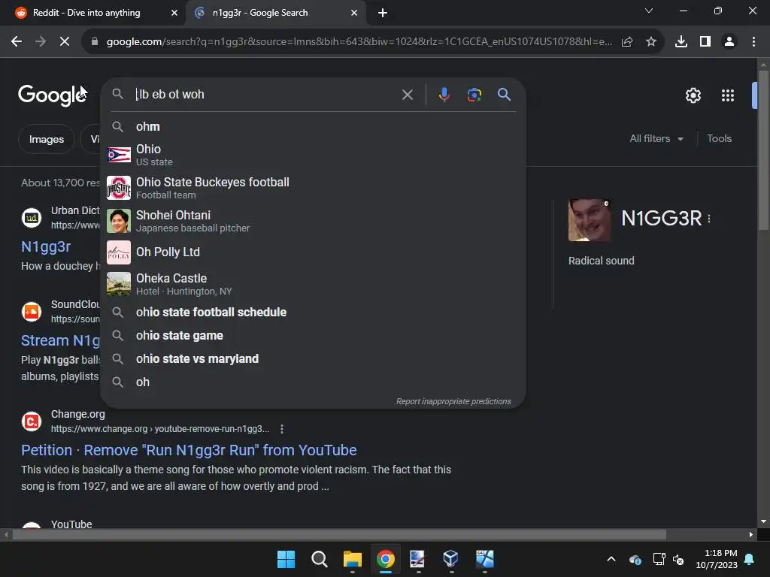Close the Reddit tab
This screenshot has width=770, height=577.
click(174, 13)
